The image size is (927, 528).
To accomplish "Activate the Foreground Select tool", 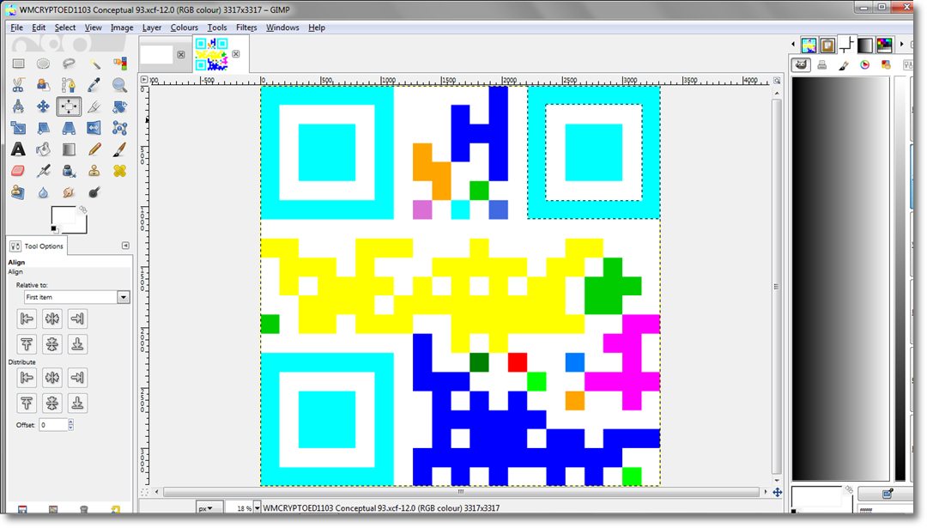I will click(x=43, y=85).
